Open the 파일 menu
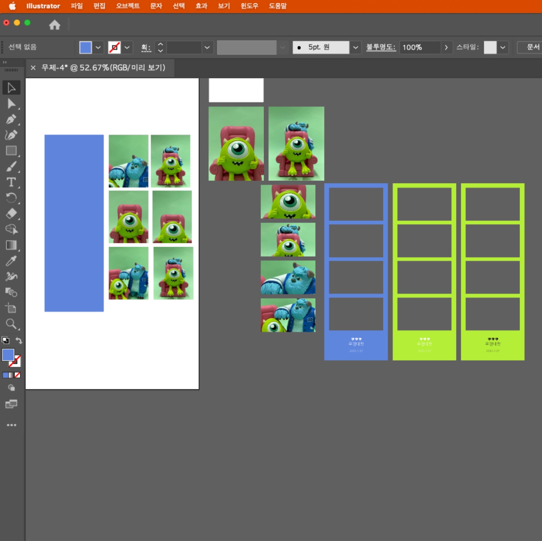 pyautogui.click(x=77, y=6)
